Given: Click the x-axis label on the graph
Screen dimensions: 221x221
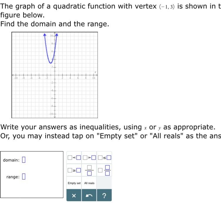Looking at the screenshot, I should tap(95, 72).
